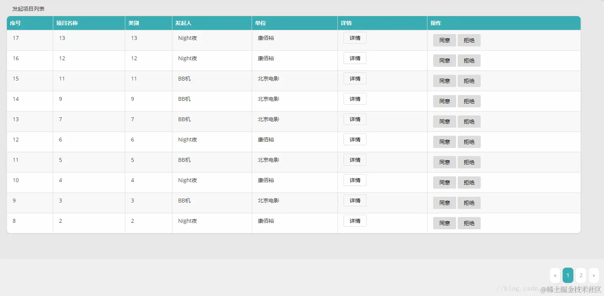Open 详情 for row 17

(355, 38)
